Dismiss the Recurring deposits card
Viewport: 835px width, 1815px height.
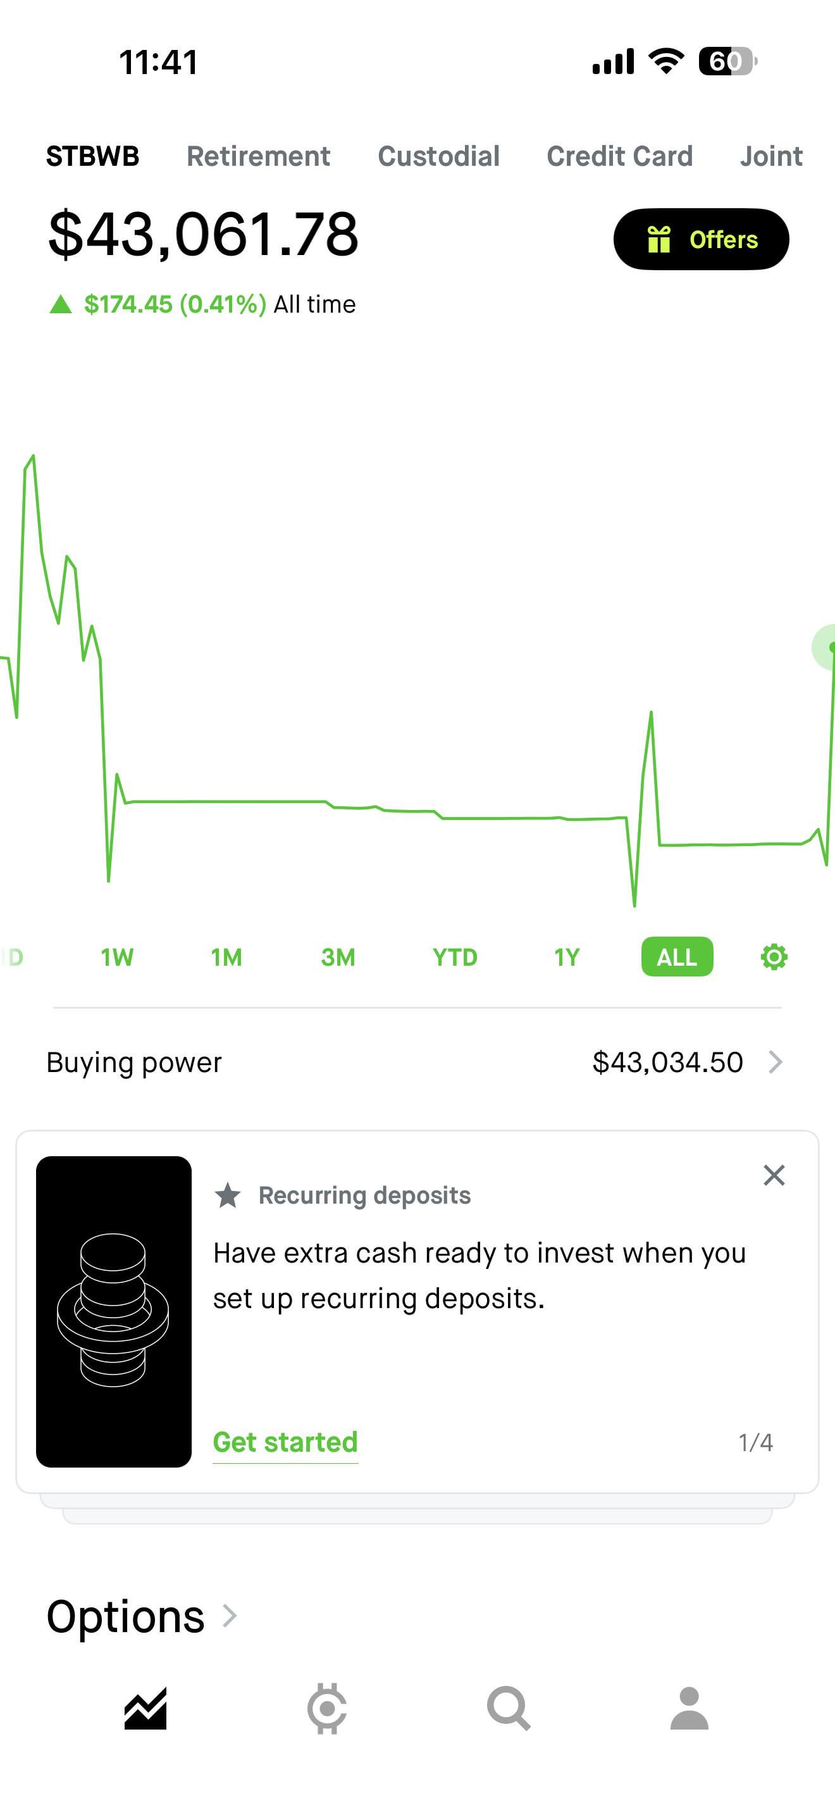[774, 1175]
